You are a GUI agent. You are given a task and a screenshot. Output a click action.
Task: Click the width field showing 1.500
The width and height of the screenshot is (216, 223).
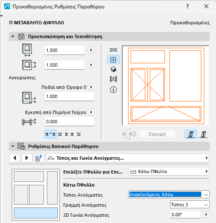point(64,50)
